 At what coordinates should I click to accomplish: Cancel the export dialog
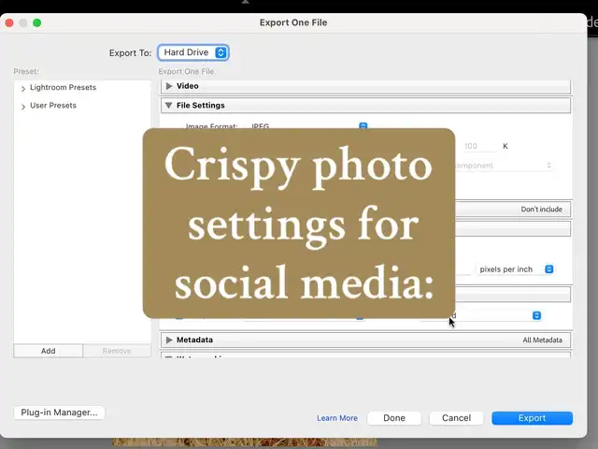(456, 418)
